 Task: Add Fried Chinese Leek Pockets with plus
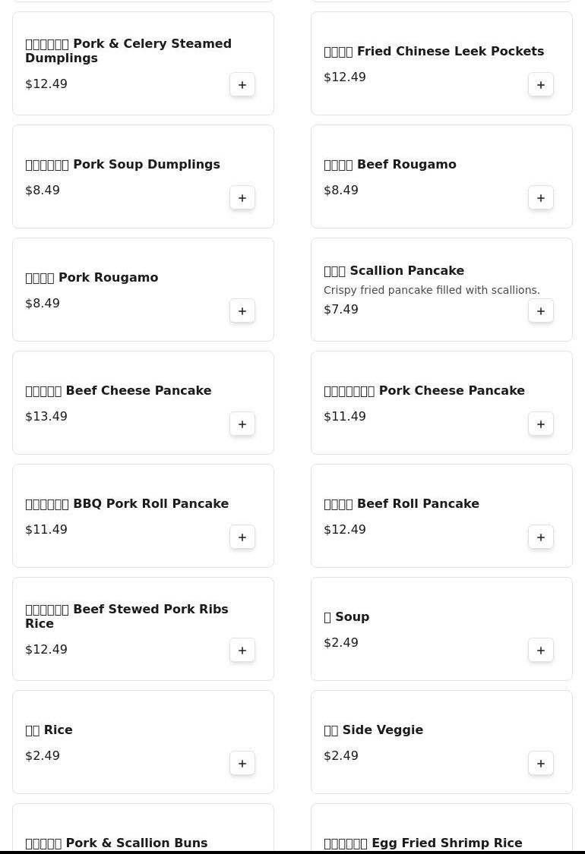point(541,84)
